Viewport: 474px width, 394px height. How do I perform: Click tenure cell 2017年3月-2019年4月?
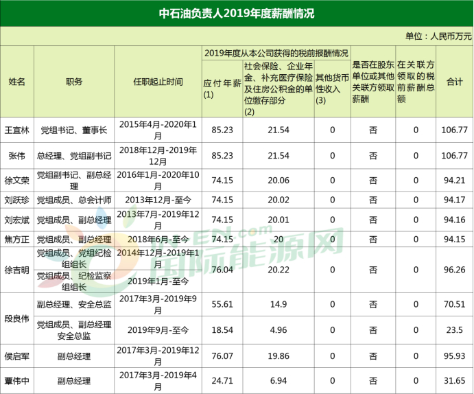coord(158,381)
